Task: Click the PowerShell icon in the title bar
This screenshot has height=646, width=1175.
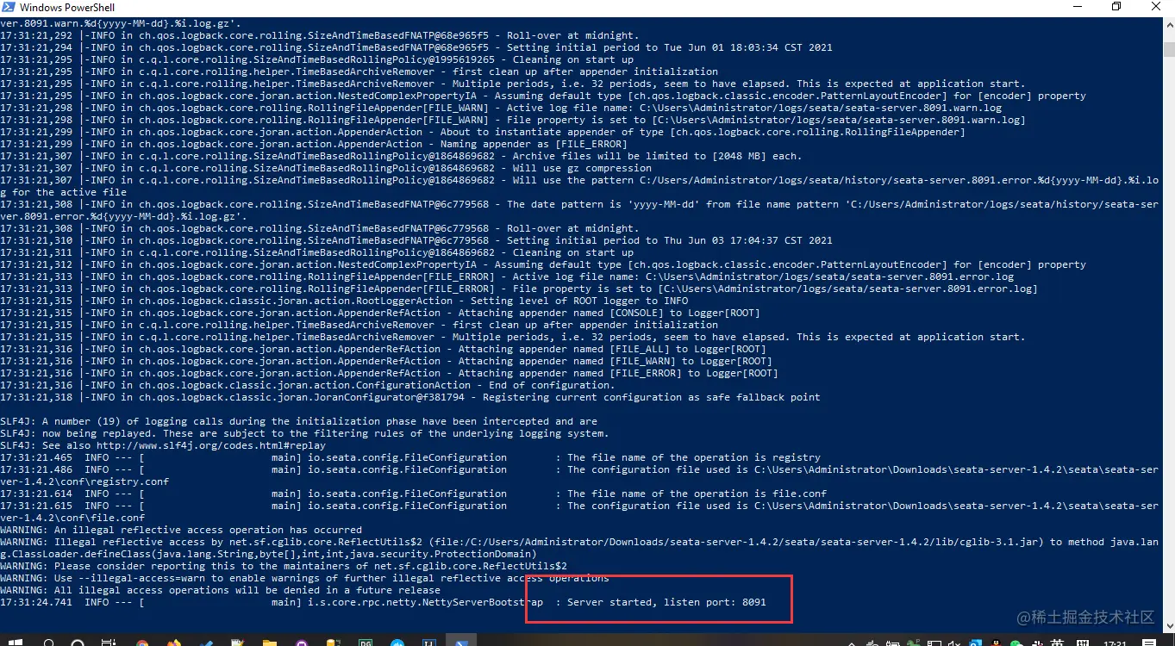Action: tap(8, 8)
